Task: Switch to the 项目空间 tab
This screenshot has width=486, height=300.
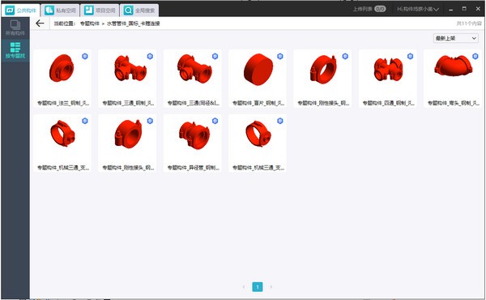Action: 100,11
